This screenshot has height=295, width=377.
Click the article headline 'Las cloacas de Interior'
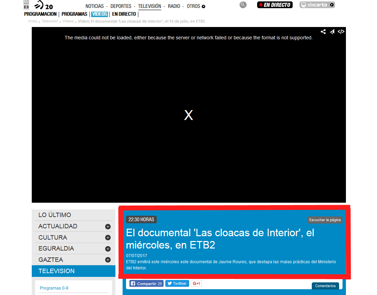(220, 239)
